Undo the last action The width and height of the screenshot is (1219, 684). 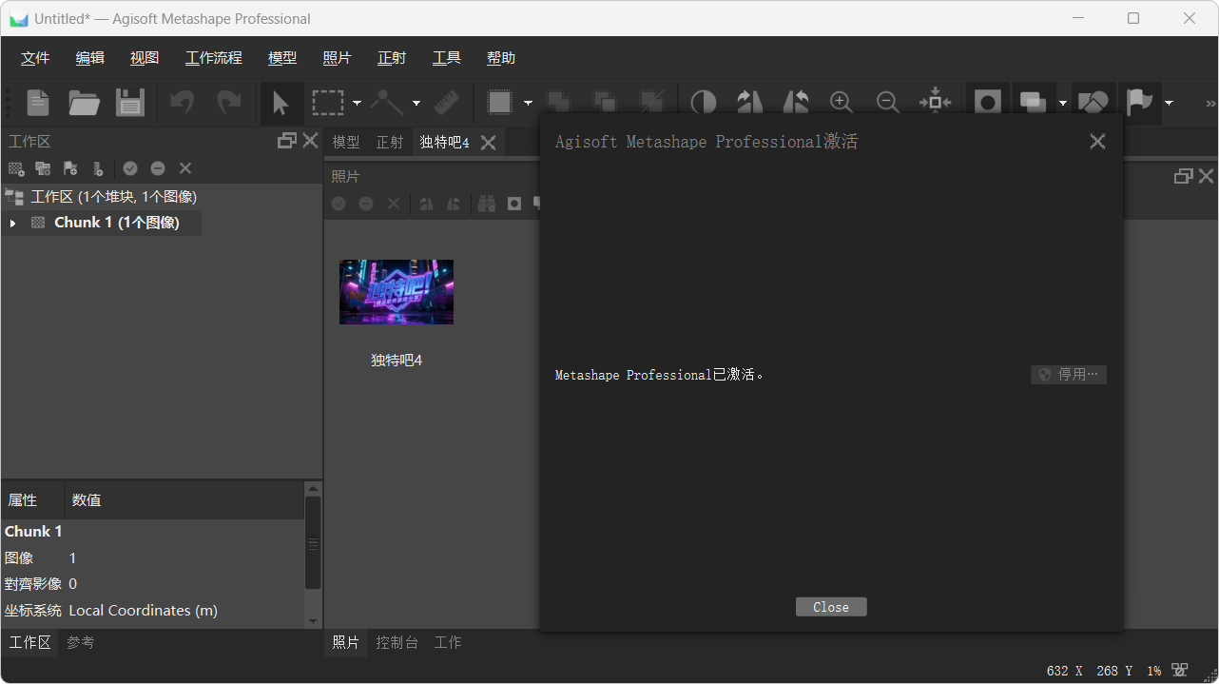[182, 102]
